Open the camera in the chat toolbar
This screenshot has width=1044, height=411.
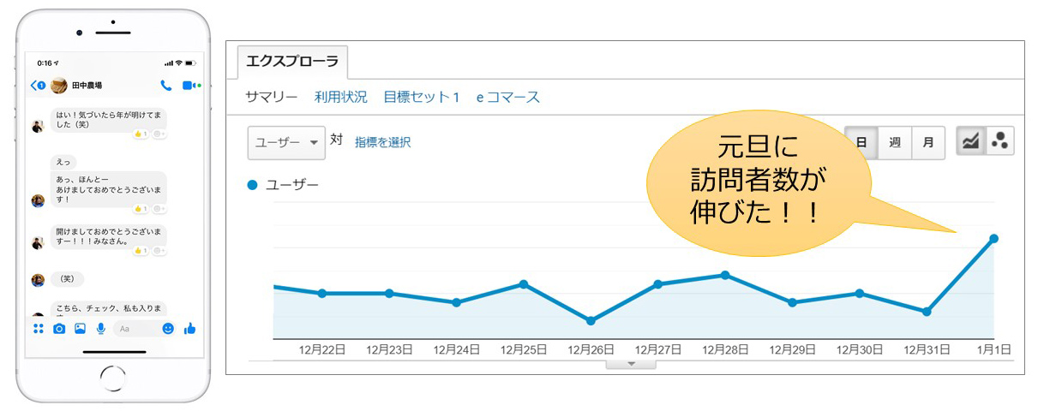[59, 329]
